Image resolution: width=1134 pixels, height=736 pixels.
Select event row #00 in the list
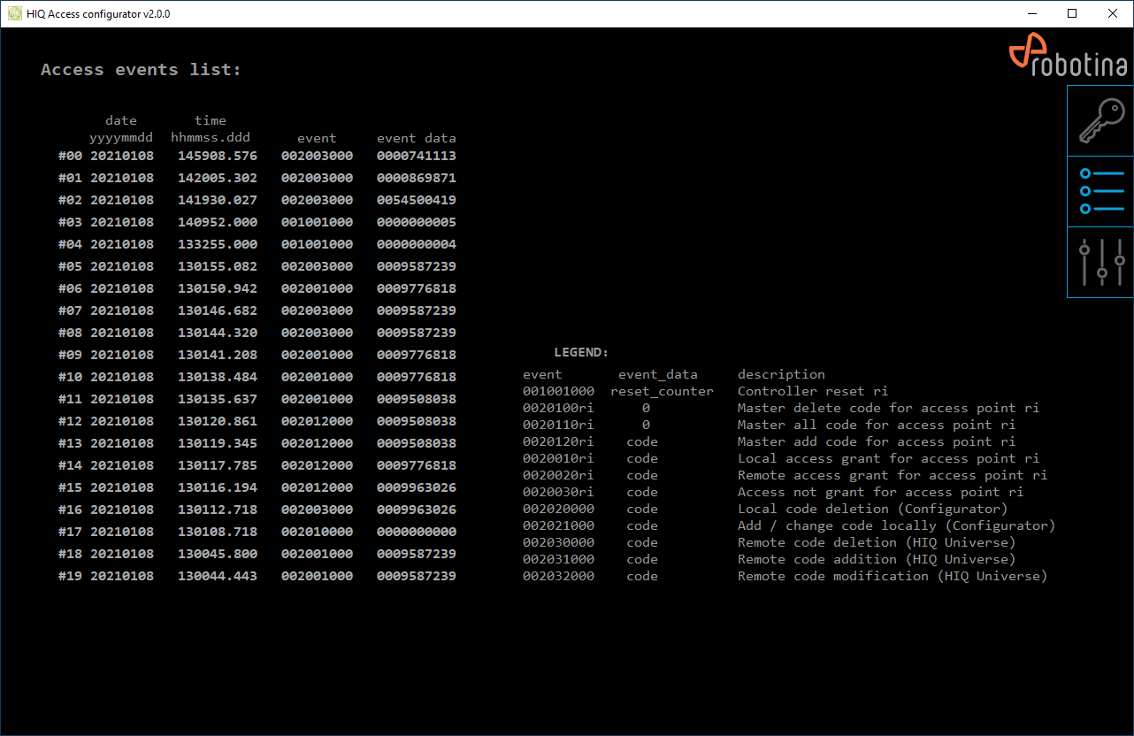(257, 156)
